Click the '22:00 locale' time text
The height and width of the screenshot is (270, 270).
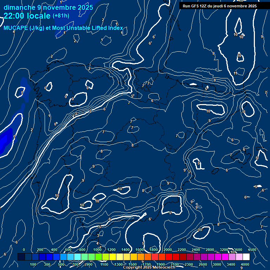point(27,16)
